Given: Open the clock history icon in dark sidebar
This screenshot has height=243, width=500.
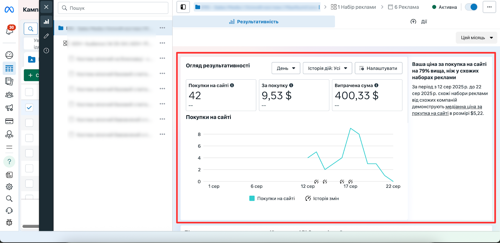Looking at the screenshot, I should pos(46,51).
